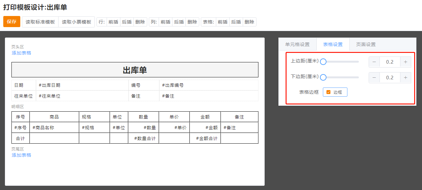Click the minus icon for top margin
This screenshot has width=422, height=190.
click(x=374, y=62)
